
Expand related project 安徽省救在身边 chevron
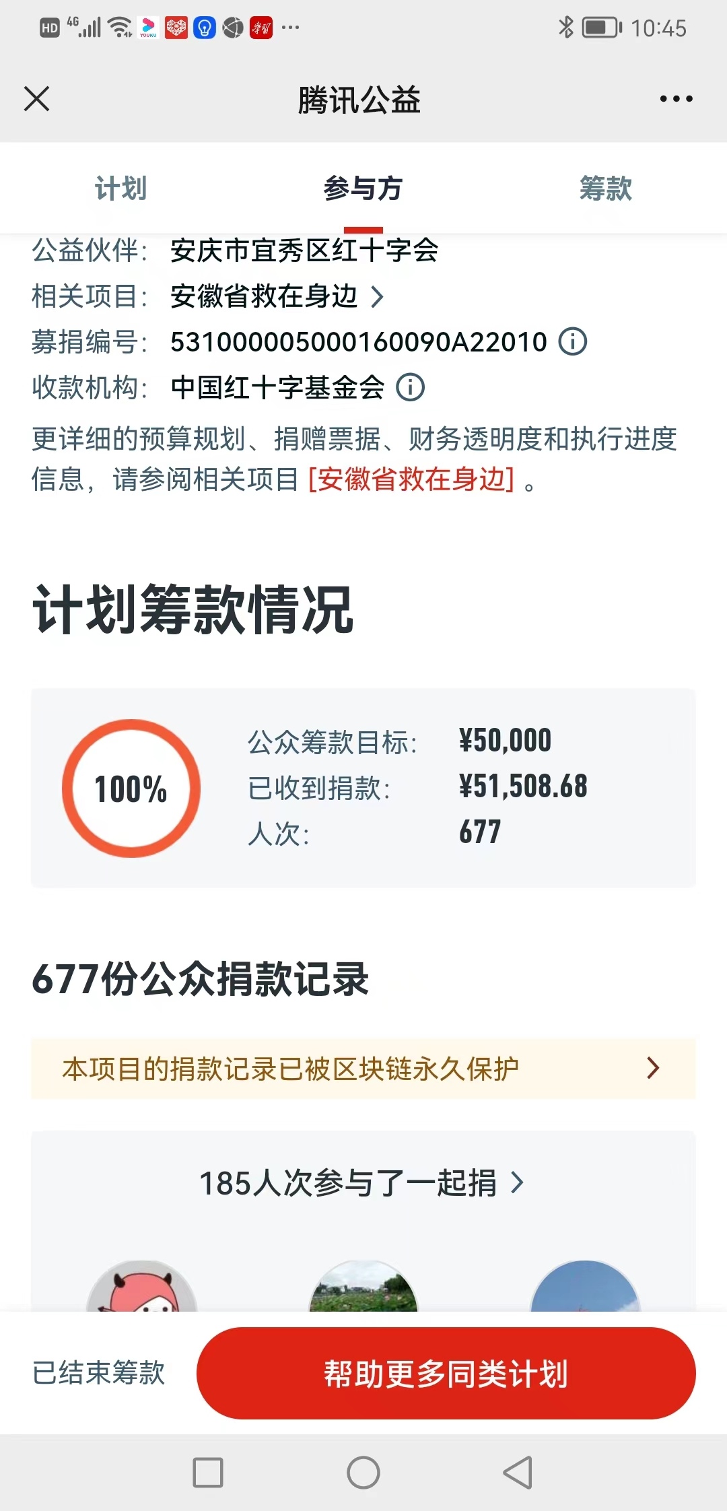click(x=378, y=296)
